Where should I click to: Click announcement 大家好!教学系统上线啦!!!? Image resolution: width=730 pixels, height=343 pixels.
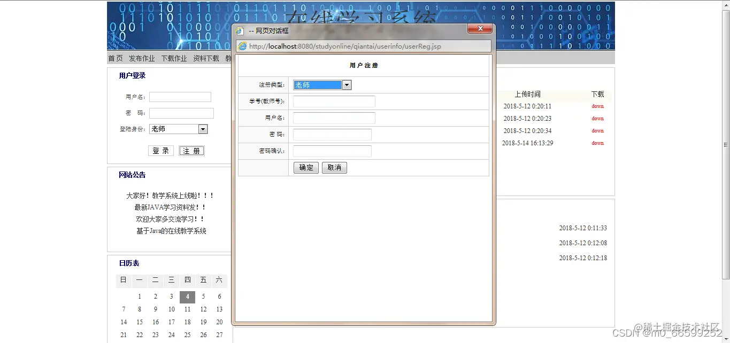click(x=171, y=196)
